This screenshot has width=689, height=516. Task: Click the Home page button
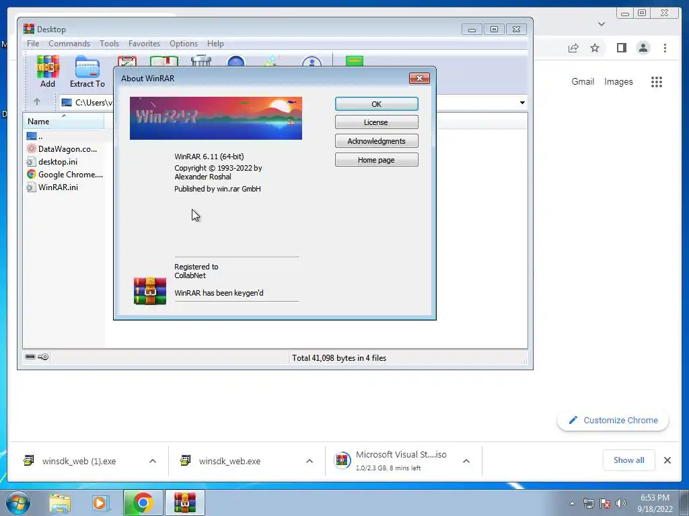pos(377,160)
